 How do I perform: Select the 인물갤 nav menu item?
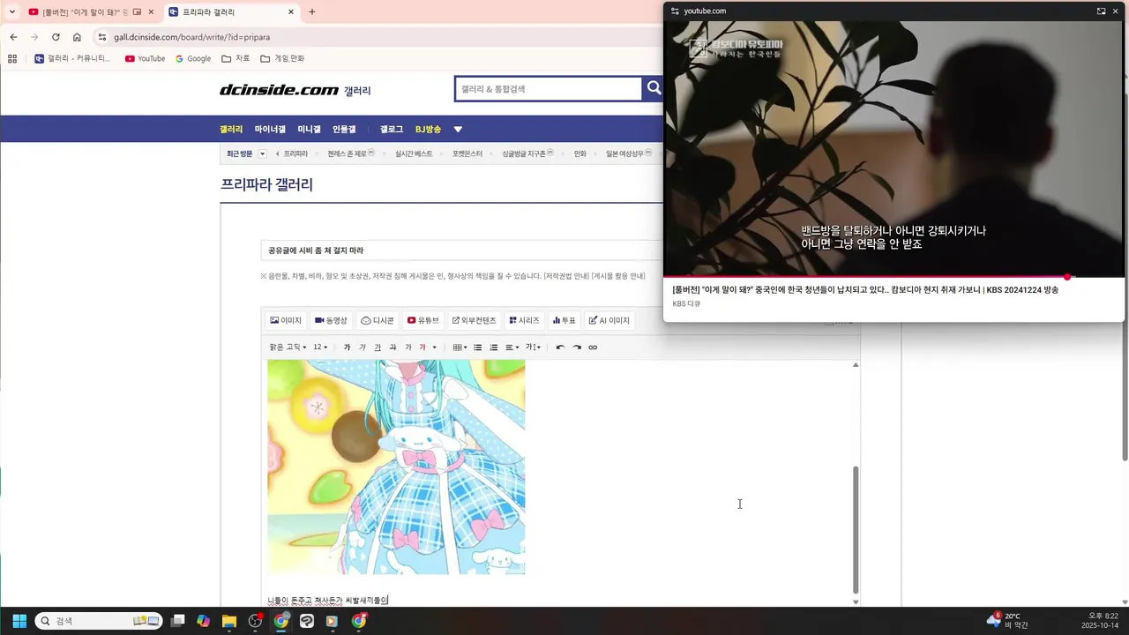click(344, 130)
